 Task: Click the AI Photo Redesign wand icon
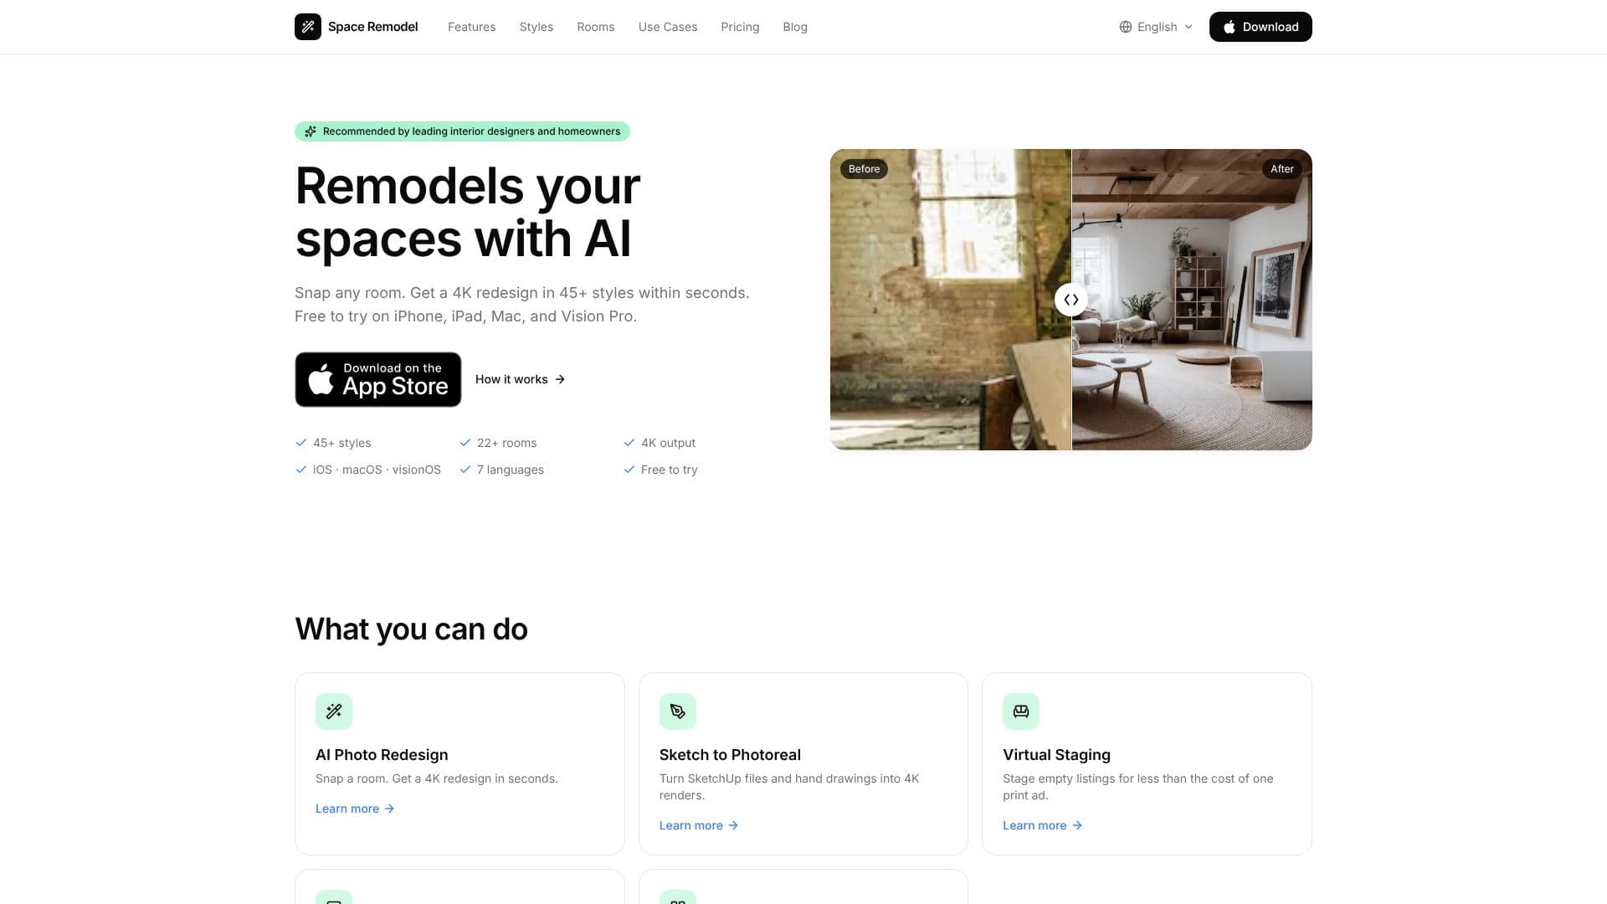pos(334,711)
